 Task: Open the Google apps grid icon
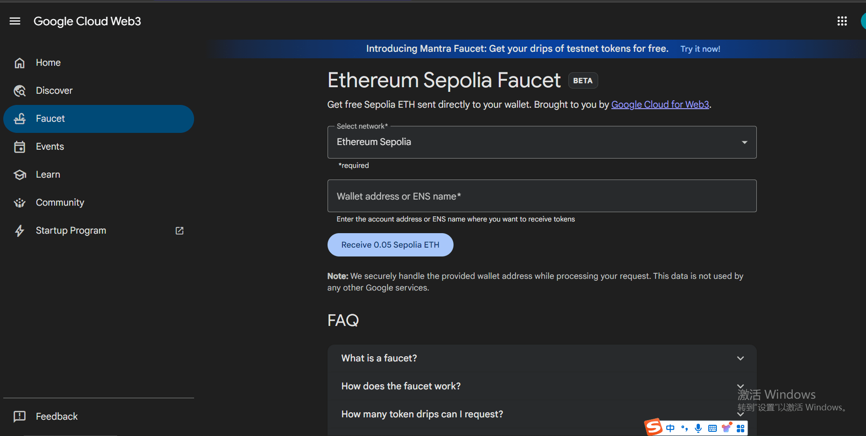click(842, 21)
